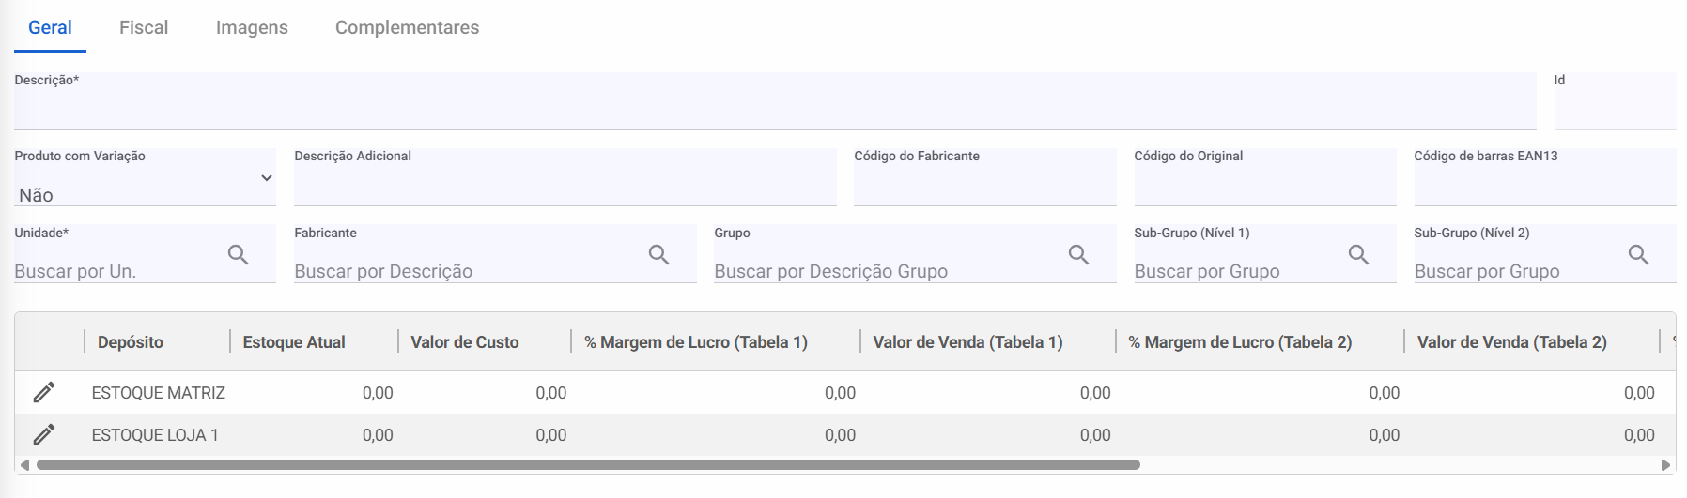Click the Código do Fabricante field

click(984, 186)
